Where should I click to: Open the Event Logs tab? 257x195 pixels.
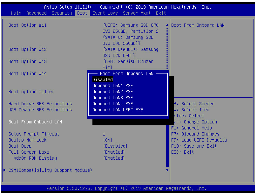105,13
